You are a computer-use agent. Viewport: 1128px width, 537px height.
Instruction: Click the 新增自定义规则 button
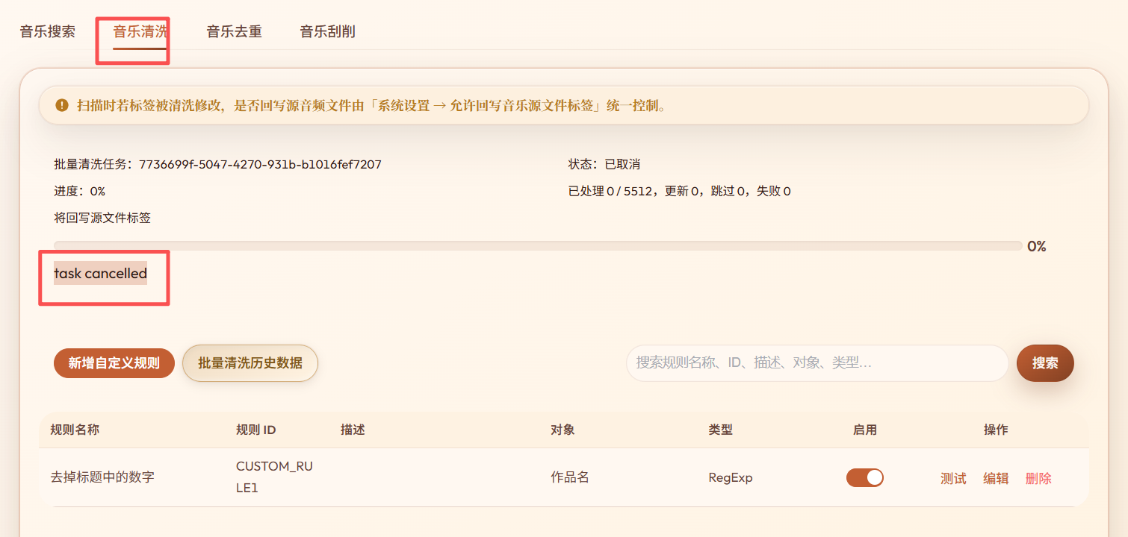click(x=114, y=363)
